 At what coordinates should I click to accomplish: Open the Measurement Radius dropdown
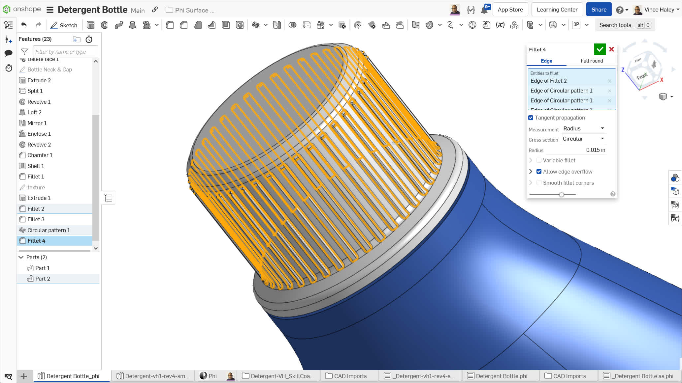tap(583, 128)
